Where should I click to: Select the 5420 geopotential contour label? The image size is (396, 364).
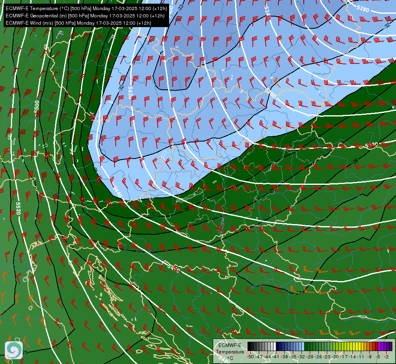click(130, 93)
